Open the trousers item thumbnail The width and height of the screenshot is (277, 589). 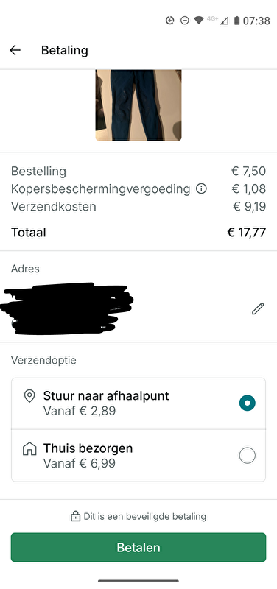click(x=138, y=105)
